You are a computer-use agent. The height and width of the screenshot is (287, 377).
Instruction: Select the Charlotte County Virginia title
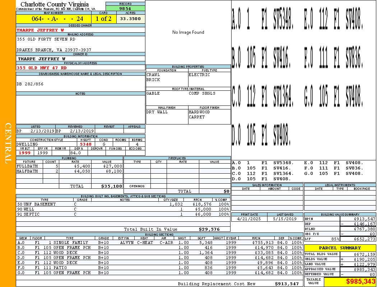pos(55,4)
